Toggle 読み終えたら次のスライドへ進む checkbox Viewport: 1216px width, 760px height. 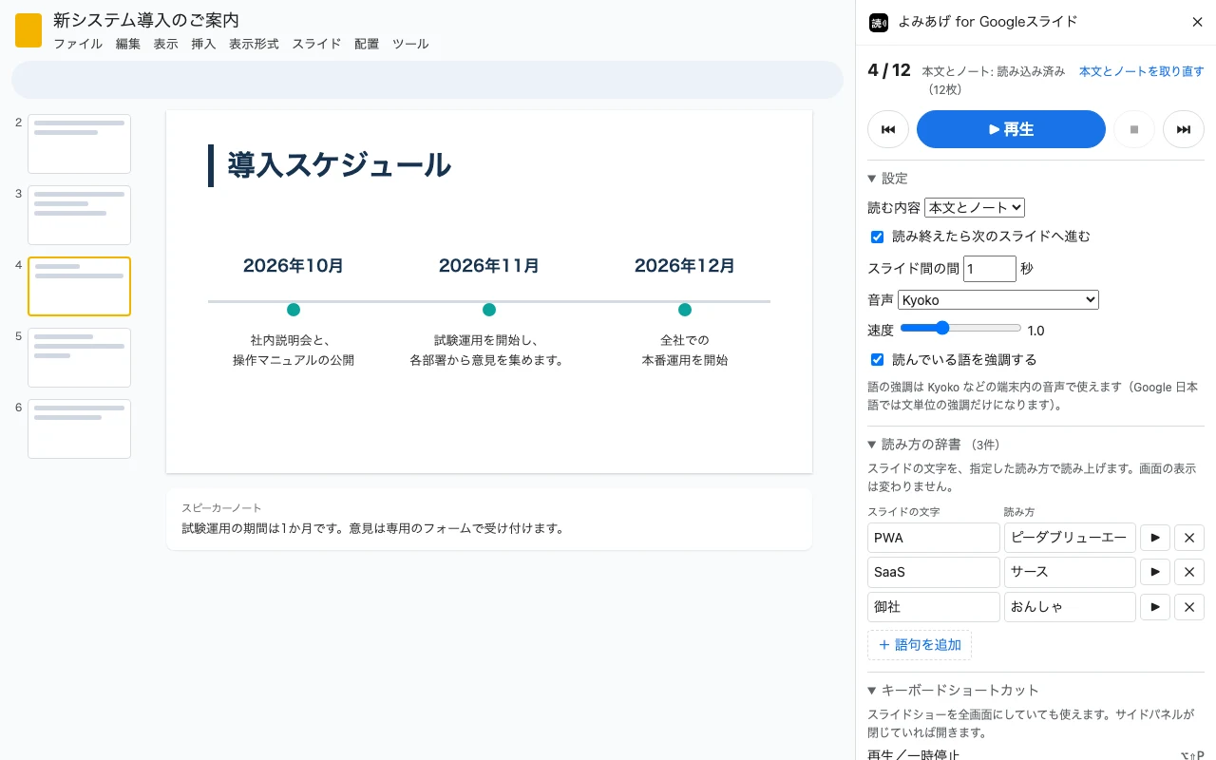coord(878,237)
